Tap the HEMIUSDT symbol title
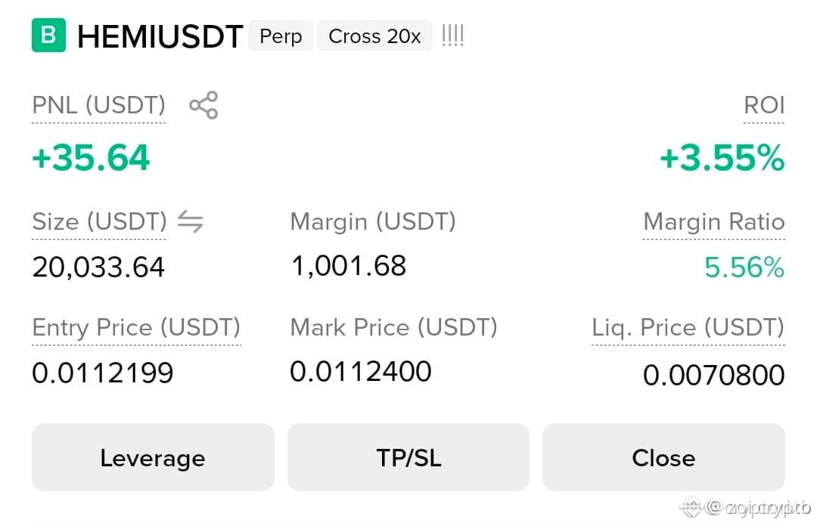The image size is (817, 526). [x=160, y=36]
